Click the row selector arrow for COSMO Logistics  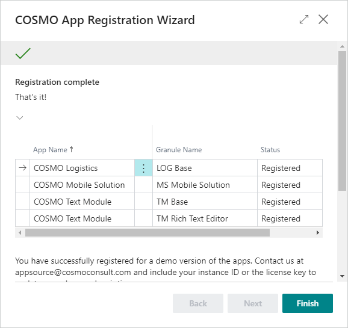pyautogui.click(x=23, y=168)
